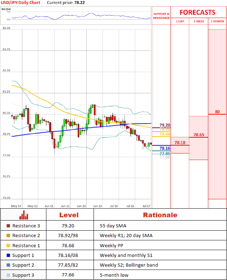
Task: Click the 78.16 support label beside the chart
Action: 165,148
